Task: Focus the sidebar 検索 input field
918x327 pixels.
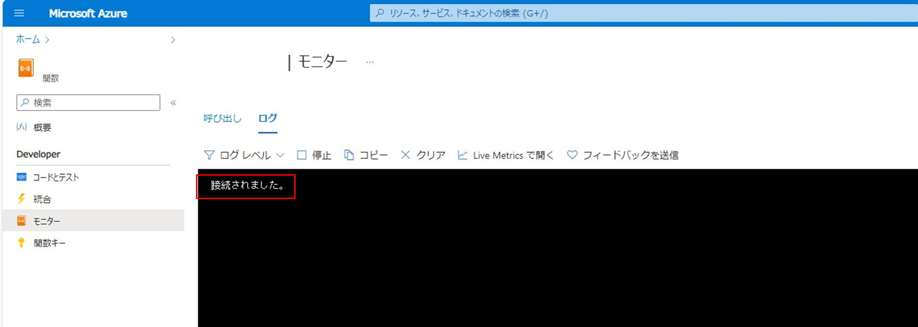Action: [x=88, y=103]
